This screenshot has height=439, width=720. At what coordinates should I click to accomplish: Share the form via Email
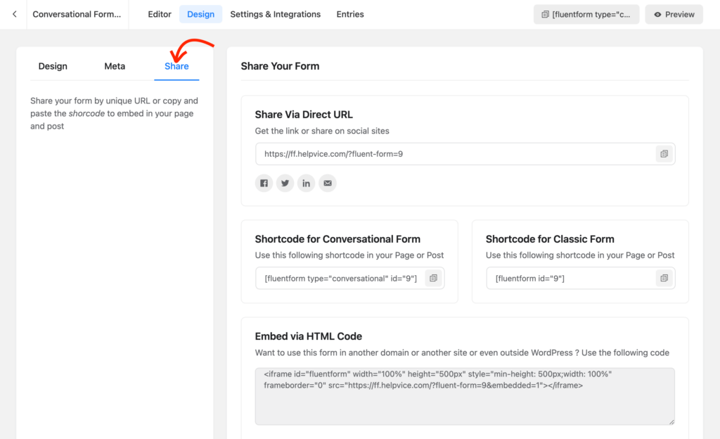click(327, 183)
